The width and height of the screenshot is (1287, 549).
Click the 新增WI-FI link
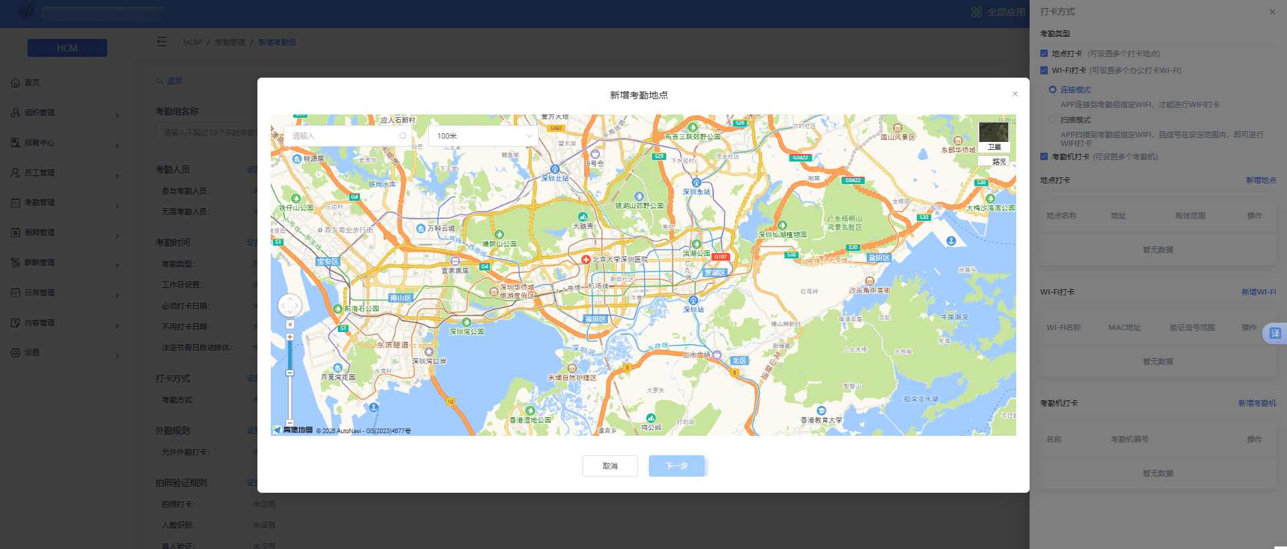[1258, 292]
